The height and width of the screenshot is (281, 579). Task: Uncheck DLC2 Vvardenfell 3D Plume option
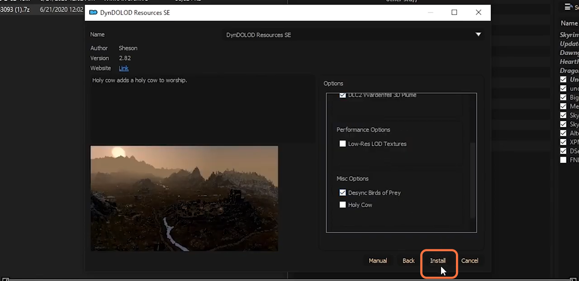coord(342,95)
